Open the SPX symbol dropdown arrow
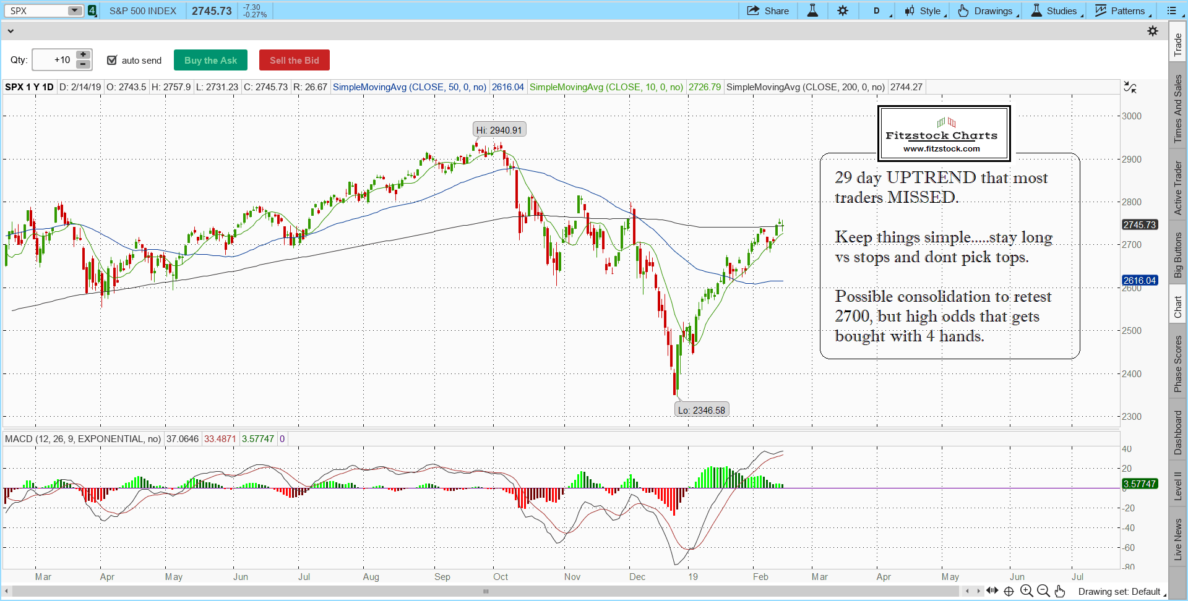Viewport: 1188px width, 601px height. tap(74, 11)
